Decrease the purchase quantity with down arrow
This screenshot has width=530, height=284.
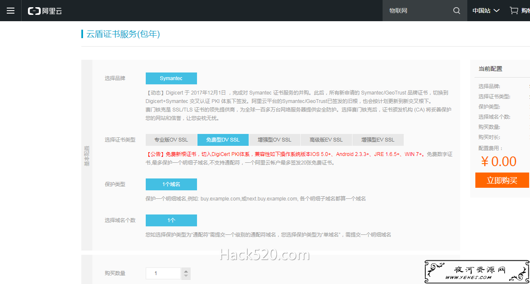186,276
